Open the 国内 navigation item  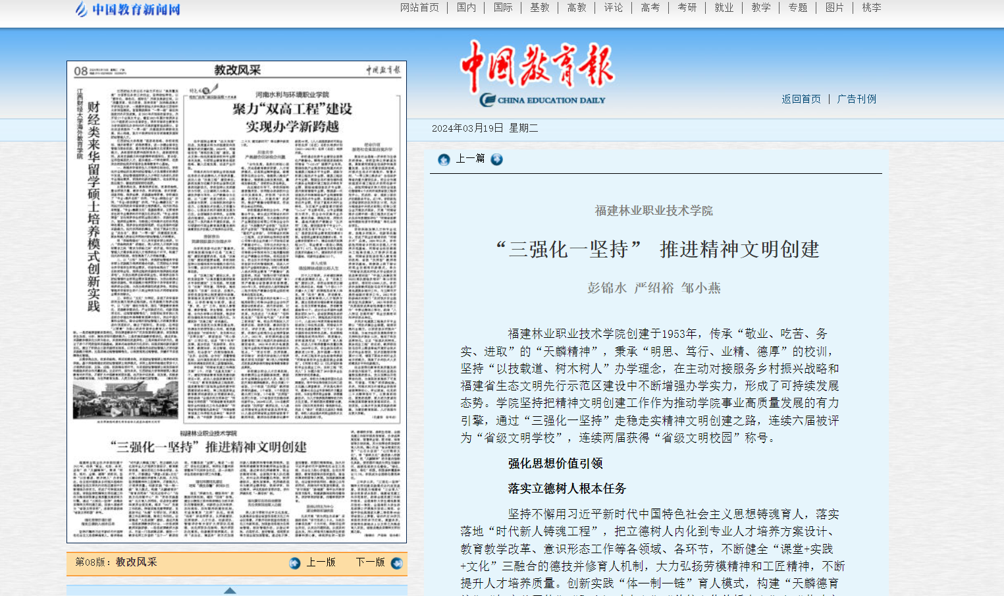pos(466,8)
